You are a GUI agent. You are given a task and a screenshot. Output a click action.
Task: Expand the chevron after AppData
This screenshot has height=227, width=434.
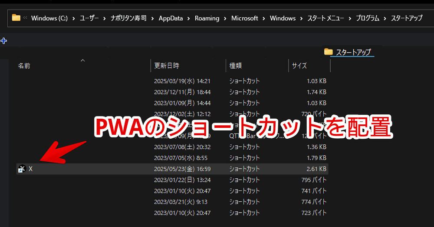pos(188,19)
